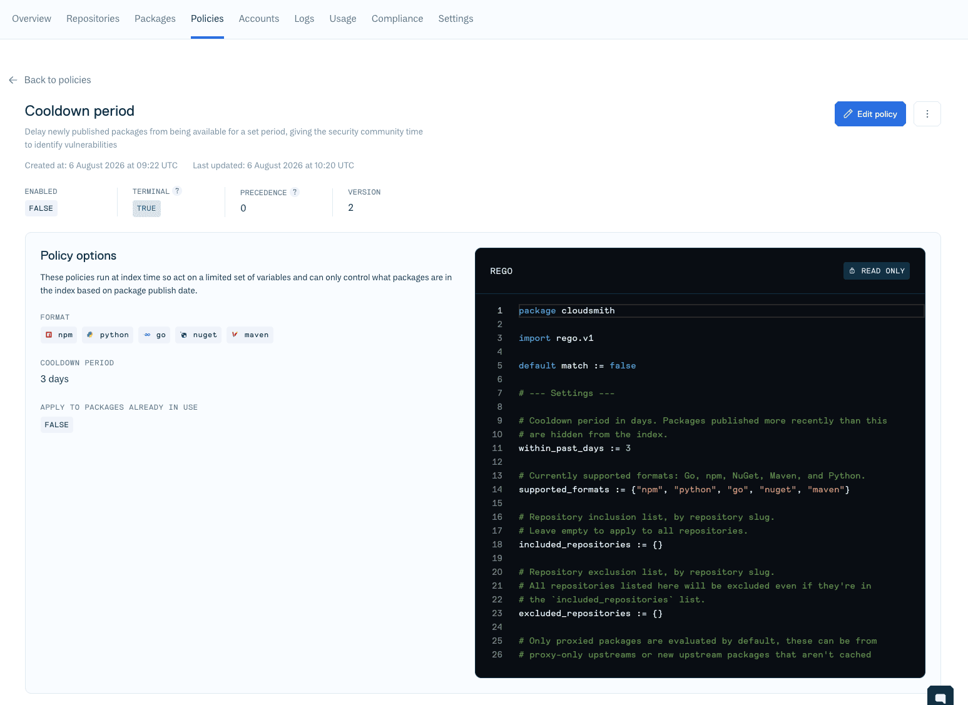Click line number 14 in code gutter
The height and width of the screenshot is (705, 968).
(x=497, y=490)
